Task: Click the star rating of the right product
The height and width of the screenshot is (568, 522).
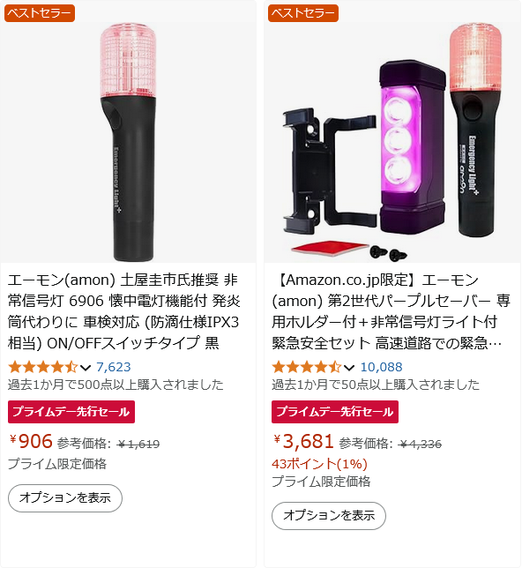Action: click(307, 367)
